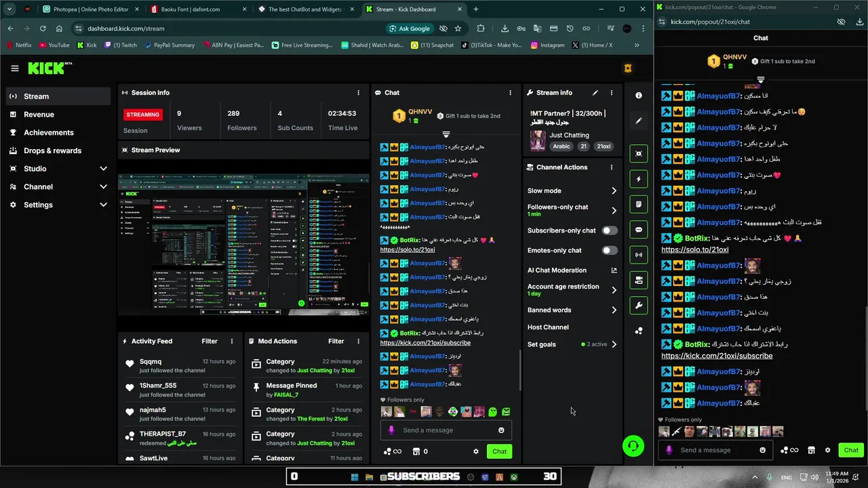Click the green headset support button
Viewport: 868px width, 488px height.
[633, 446]
